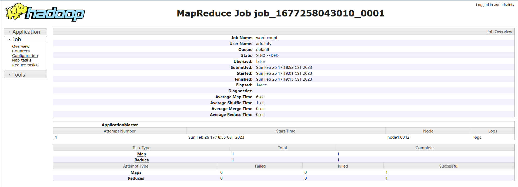Viewport: 518px width, 187px height.
Task: Open successful Maps attempts count
Action: (387, 172)
